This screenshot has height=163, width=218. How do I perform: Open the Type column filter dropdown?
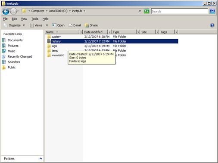click(138, 32)
